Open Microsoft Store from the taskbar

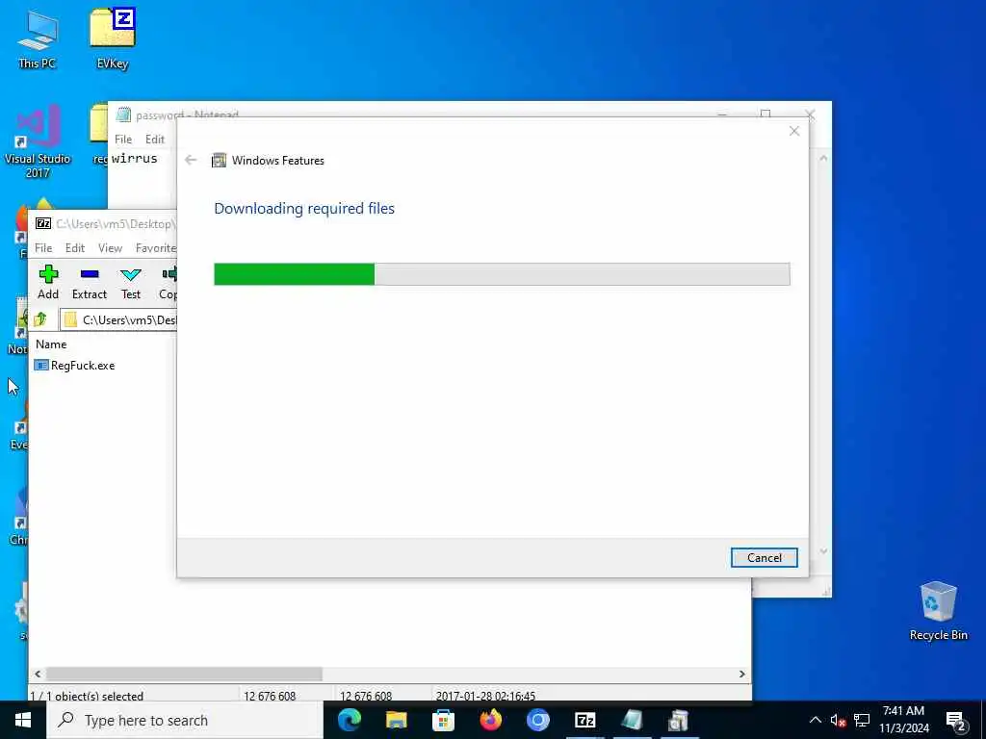click(x=443, y=720)
